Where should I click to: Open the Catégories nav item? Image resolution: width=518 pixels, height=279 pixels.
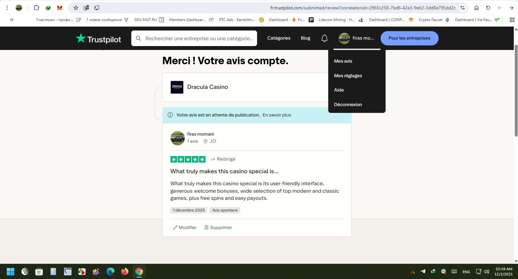click(x=279, y=38)
